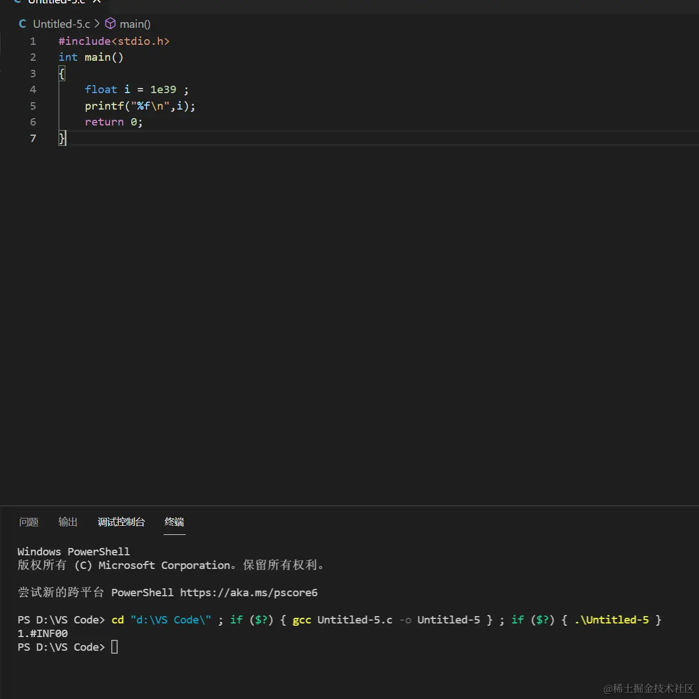Click line number 4 in gutter
The image size is (699, 699).
pos(33,90)
